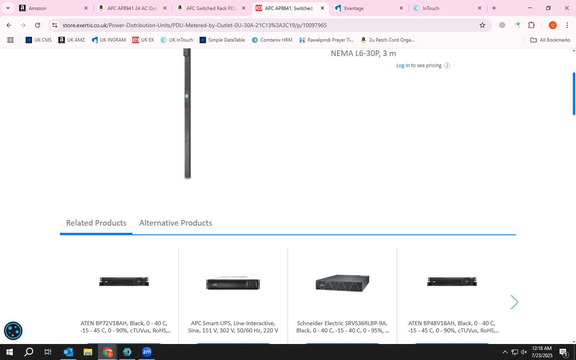Switch to the Amazon tab

click(x=54, y=8)
